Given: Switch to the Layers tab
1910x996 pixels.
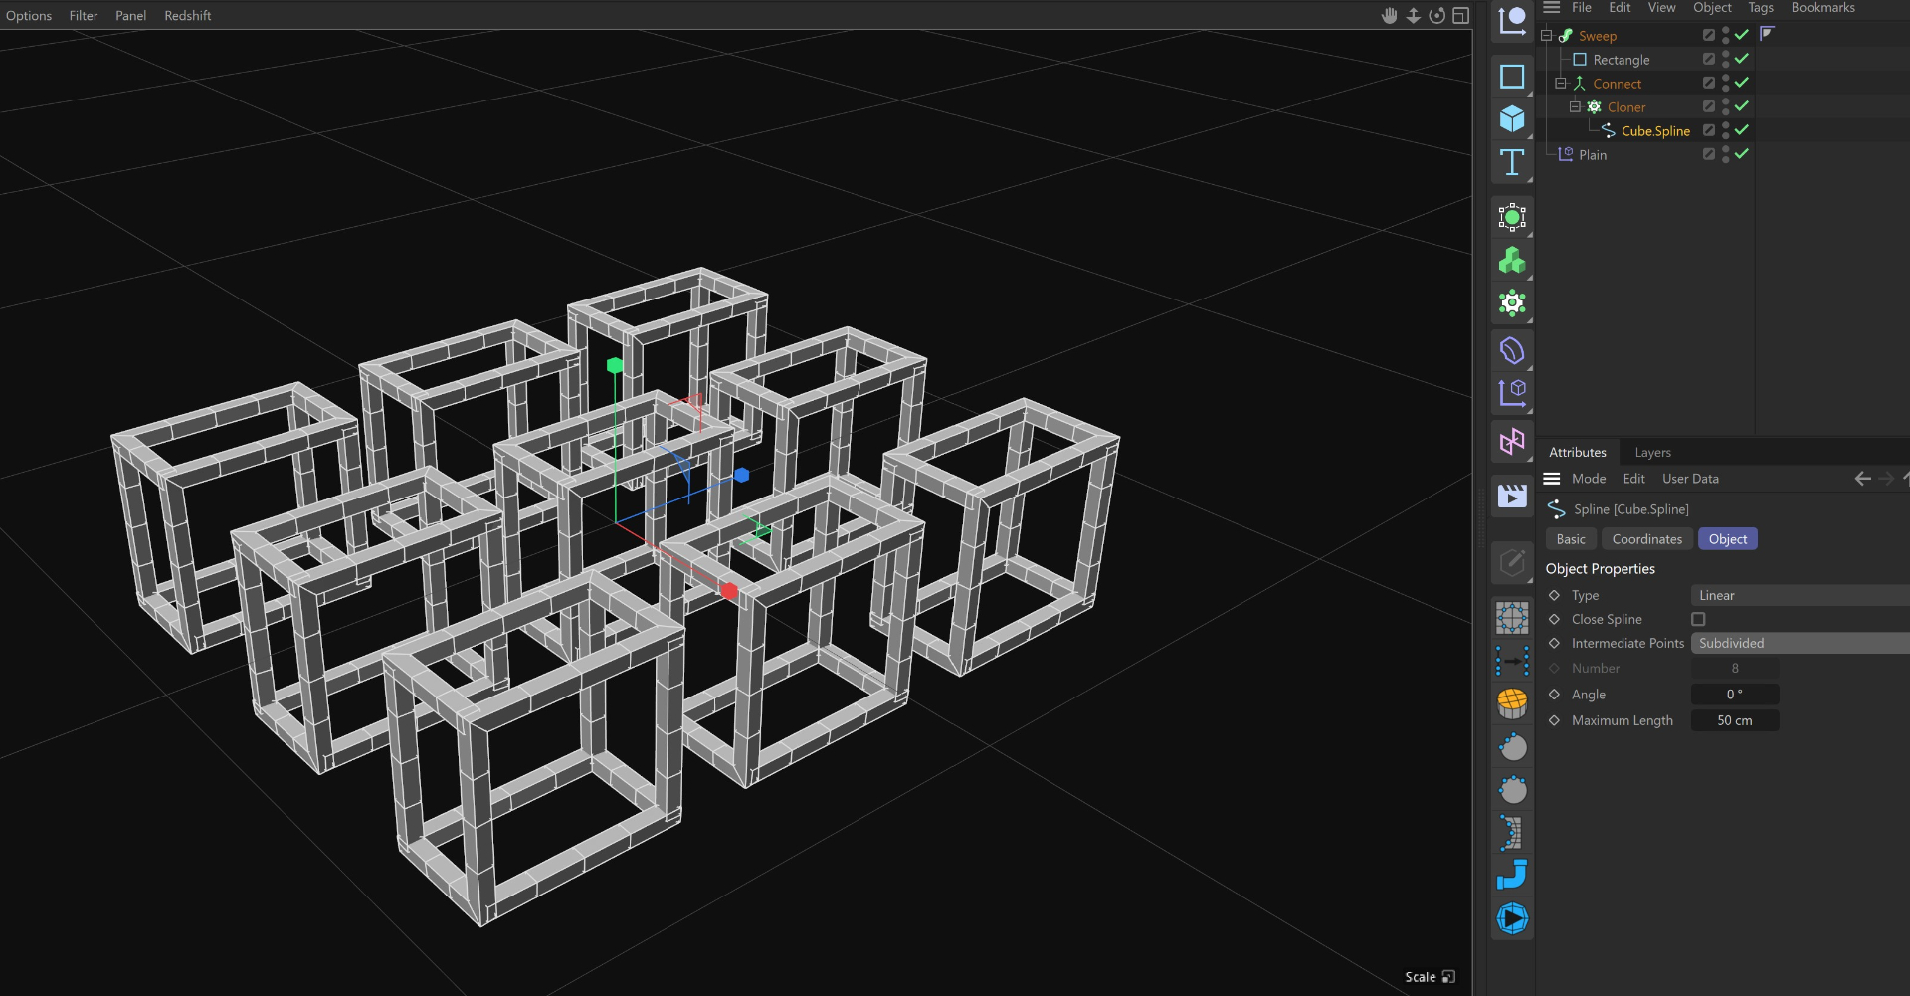Looking at the screenshot, I should [1652, 452].
